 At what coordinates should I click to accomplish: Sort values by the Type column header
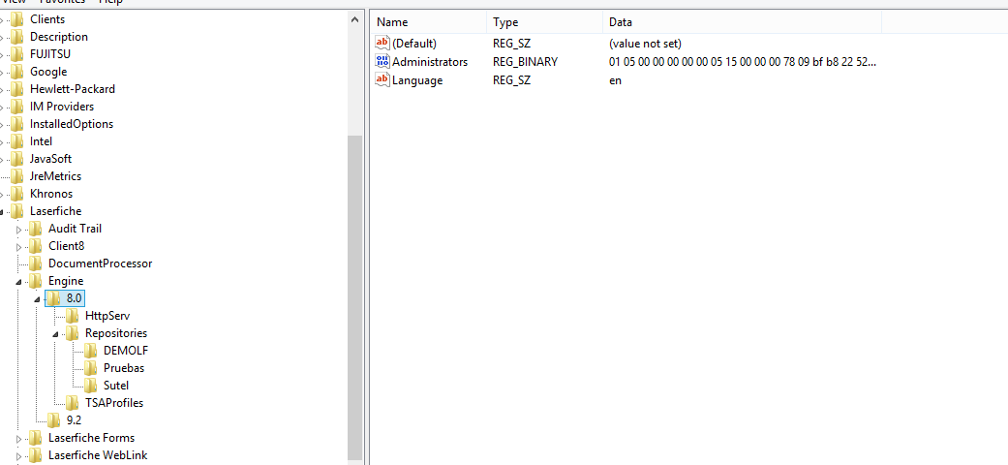(x=544, y=22)
